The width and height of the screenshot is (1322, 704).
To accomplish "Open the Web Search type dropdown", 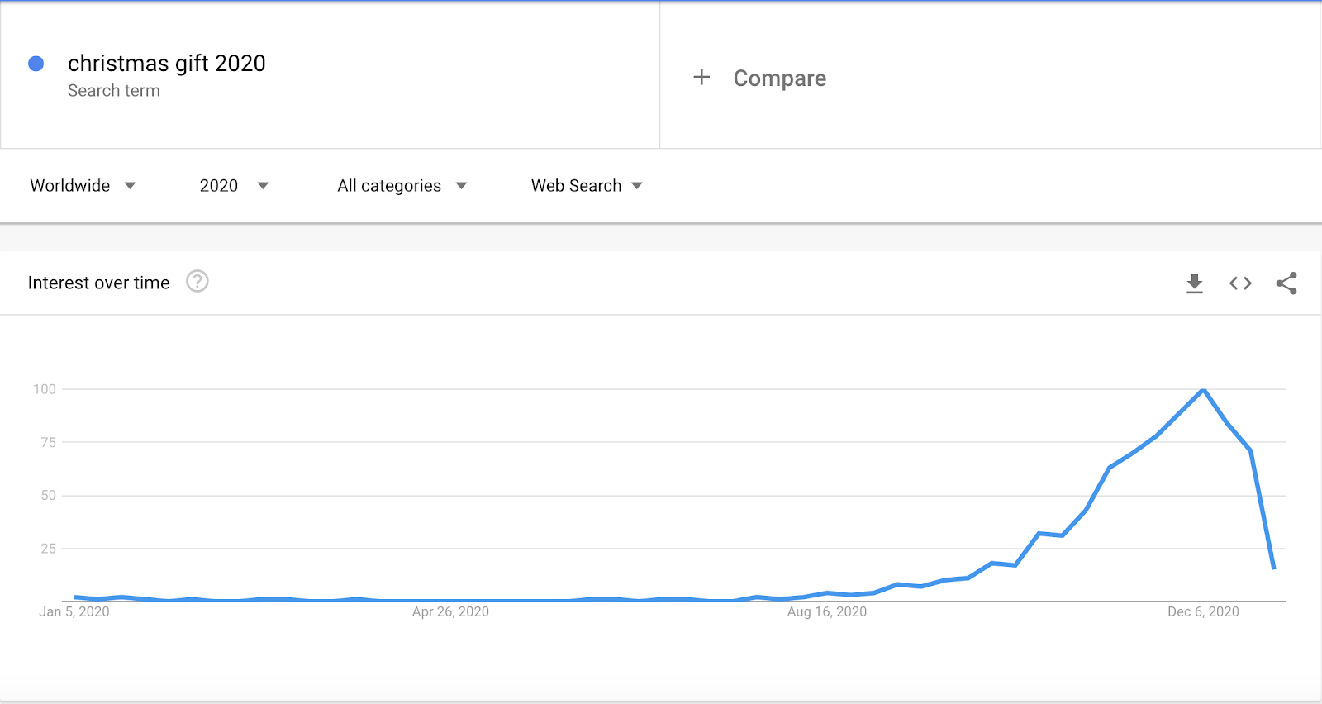I will click(x=587, y=186).
